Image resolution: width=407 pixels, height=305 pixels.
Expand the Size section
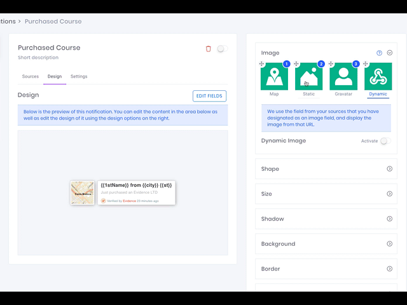(x=389, y=194)
